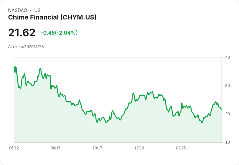Click the 02/25 date axis label
This screenshot has width=239, height=165.
(181, 148)
